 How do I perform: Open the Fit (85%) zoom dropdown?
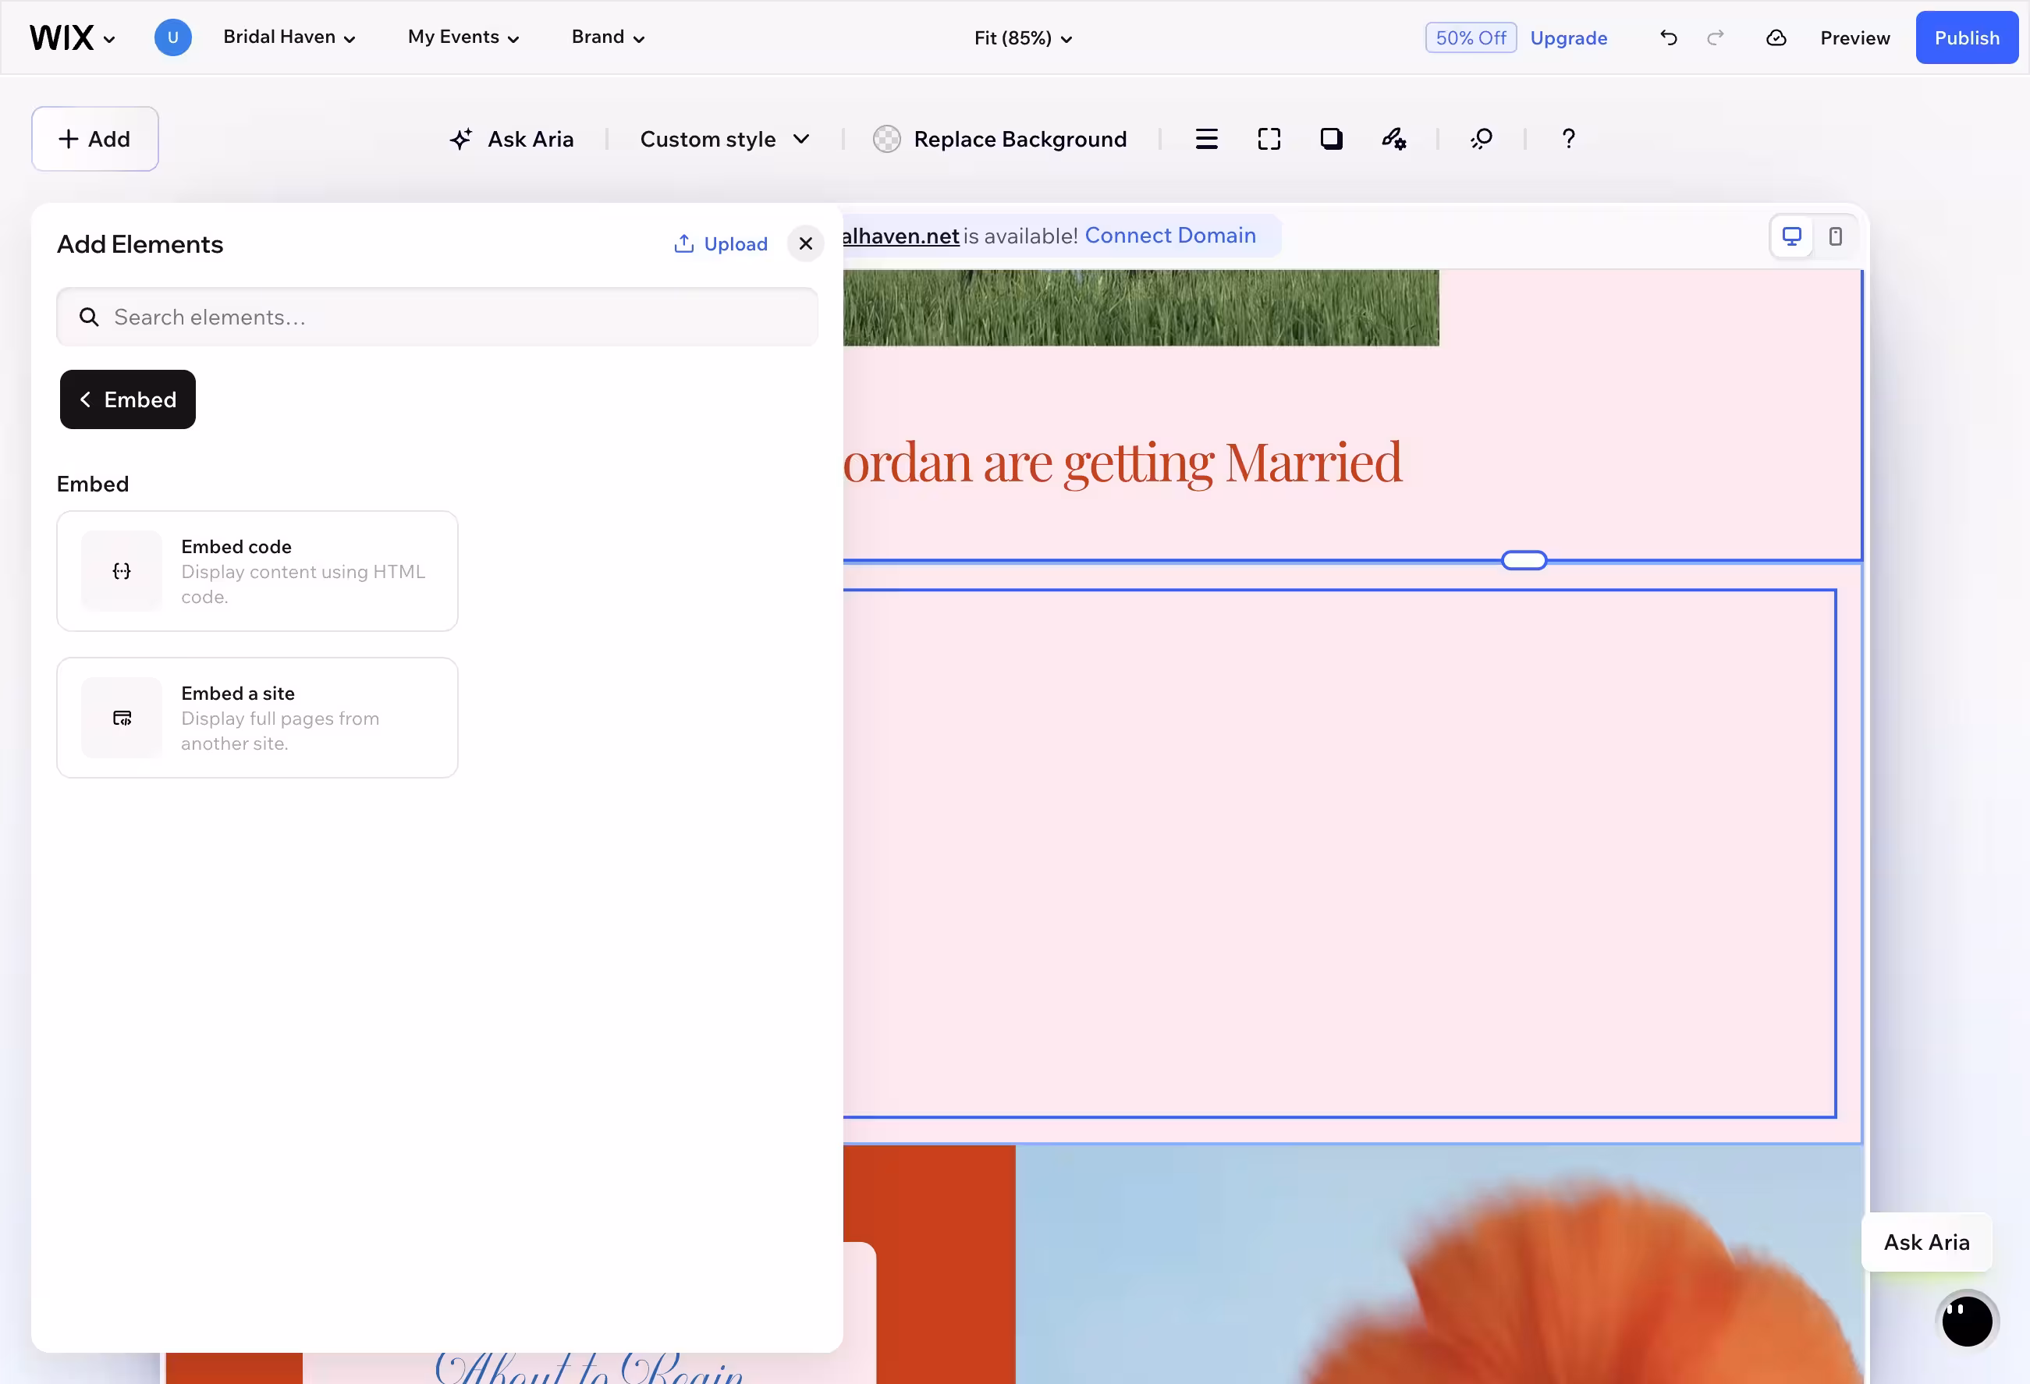pos(1022,37)
